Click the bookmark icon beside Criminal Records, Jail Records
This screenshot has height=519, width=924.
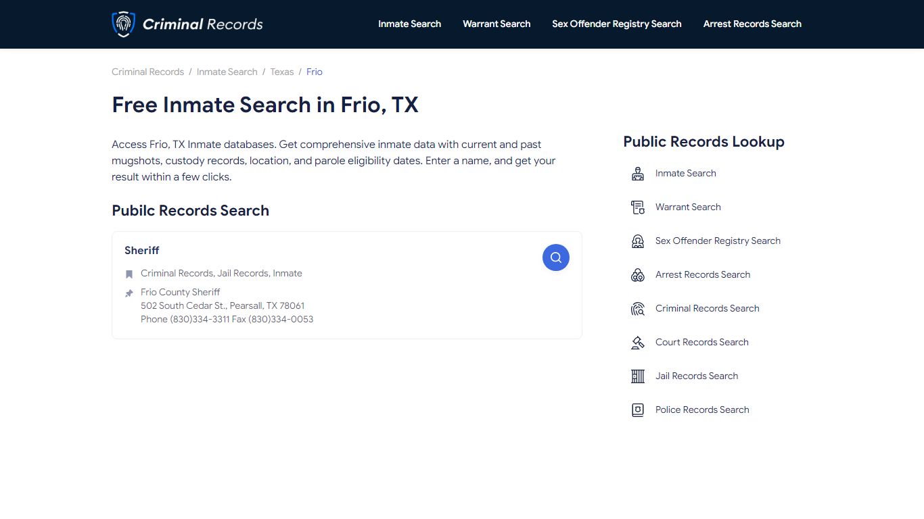click(129, 274)
